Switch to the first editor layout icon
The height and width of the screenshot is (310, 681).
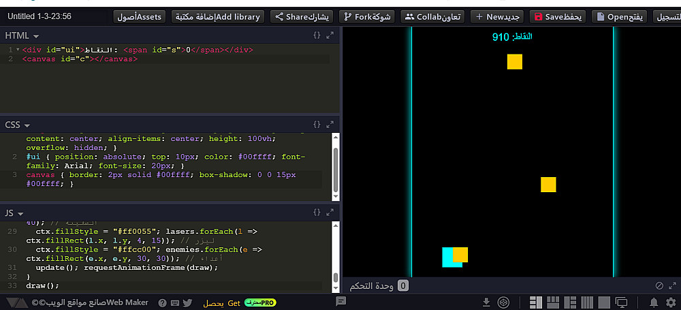click(537, 303)
